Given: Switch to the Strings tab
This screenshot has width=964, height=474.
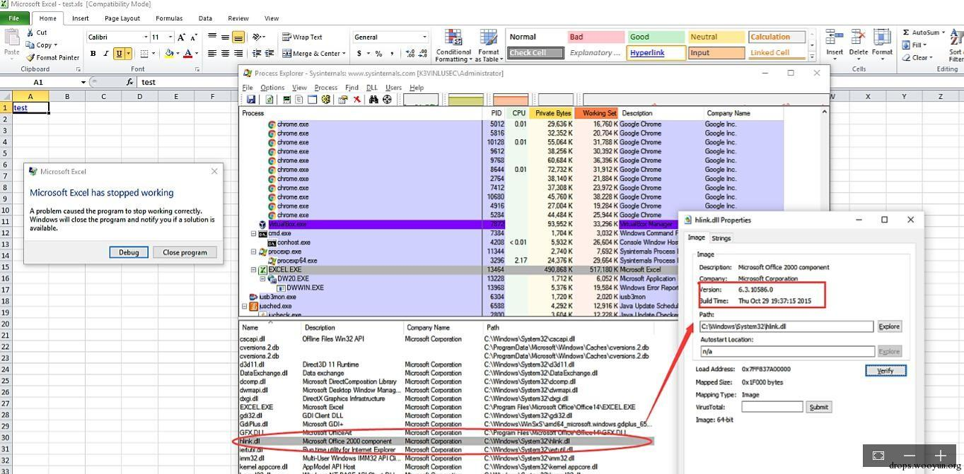Looking at the screenshot, I should pyautogui.click(x=721, y=238).
